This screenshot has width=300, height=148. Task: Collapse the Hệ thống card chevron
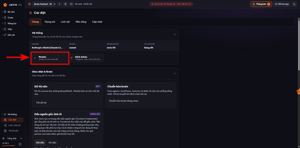175,35
